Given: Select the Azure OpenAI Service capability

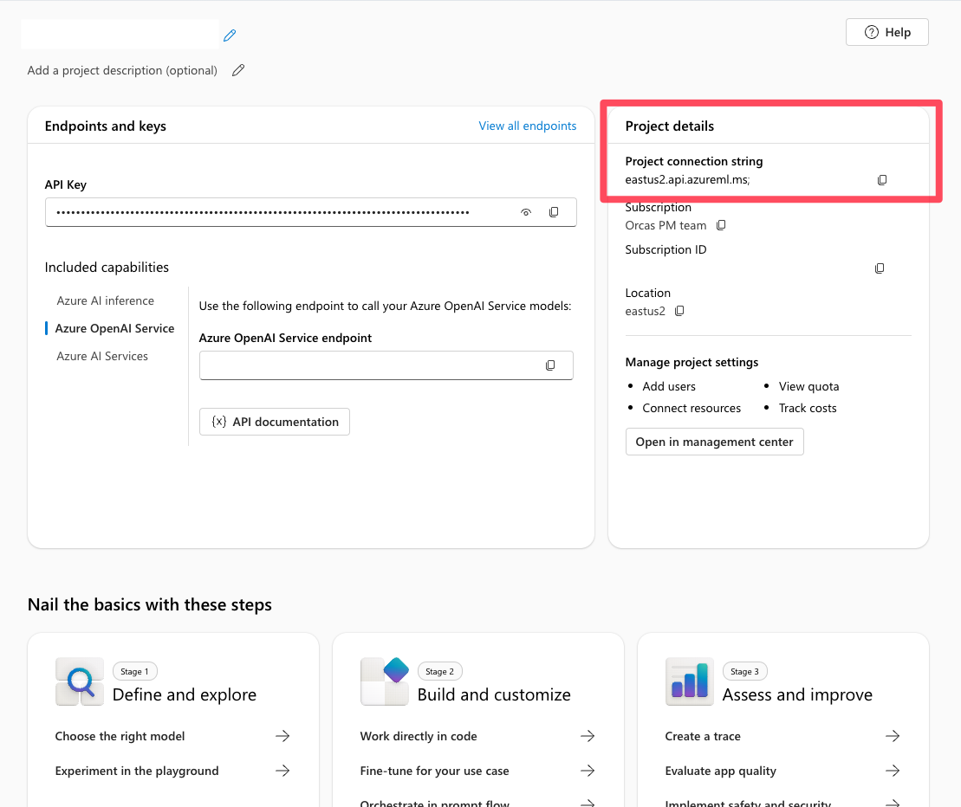Looking at the screenshot, I should click(x=114, y=327).
